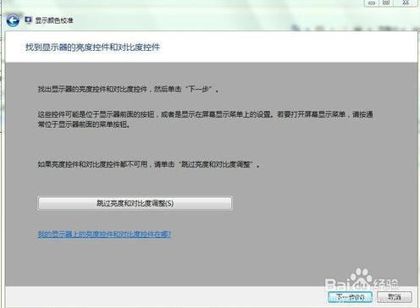Skip brightness and contrast adjustment (S) button

click(x=135, y=203)
